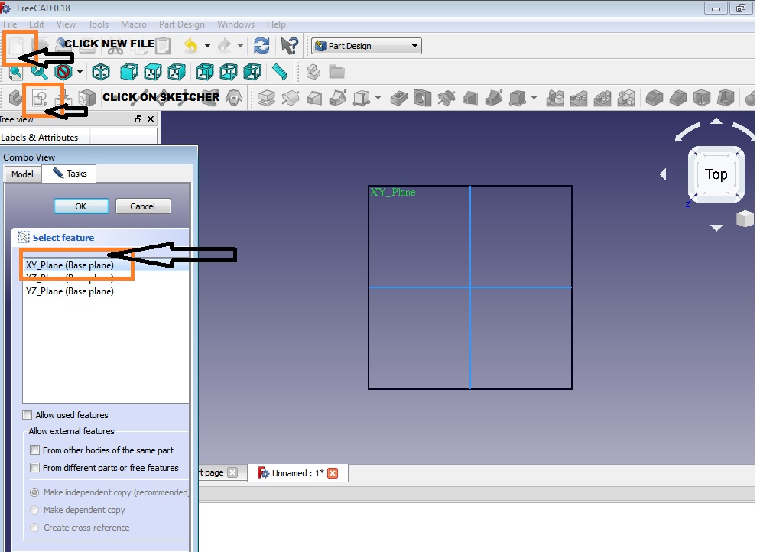Click the Create Sketch icon
Image resolution: width=760 pixels, height=552 pixels.
click(40, 99)
